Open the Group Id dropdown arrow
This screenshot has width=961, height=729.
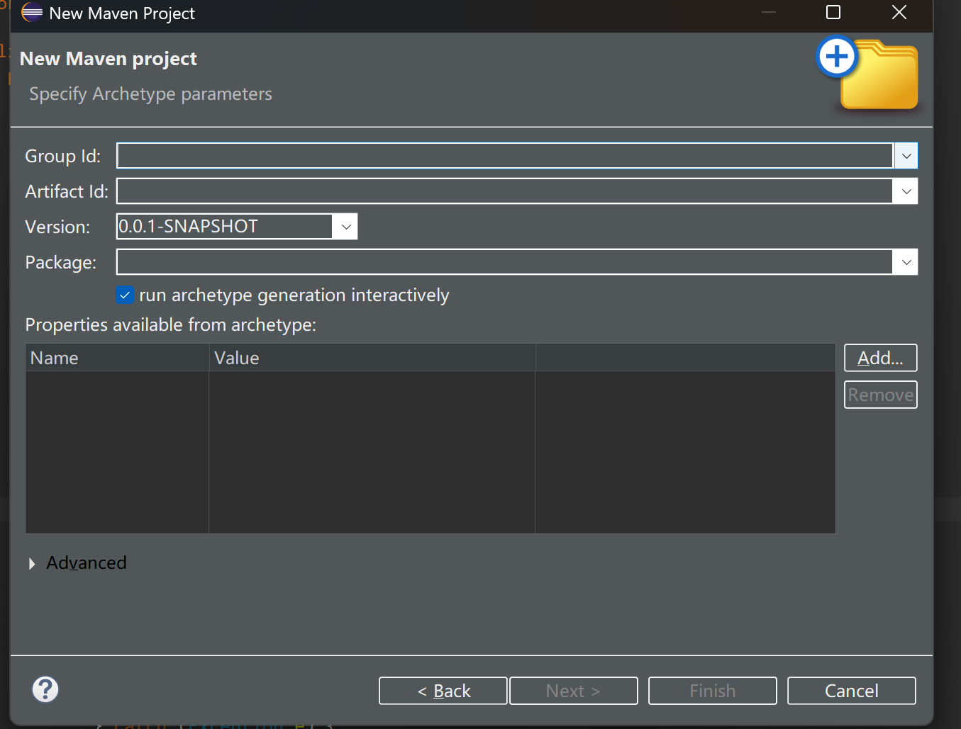click(x=906, y=156)
